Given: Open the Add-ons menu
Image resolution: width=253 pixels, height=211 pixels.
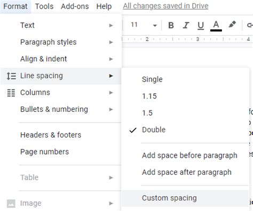Looking at the screenshot, I should [x=75, y=6].
